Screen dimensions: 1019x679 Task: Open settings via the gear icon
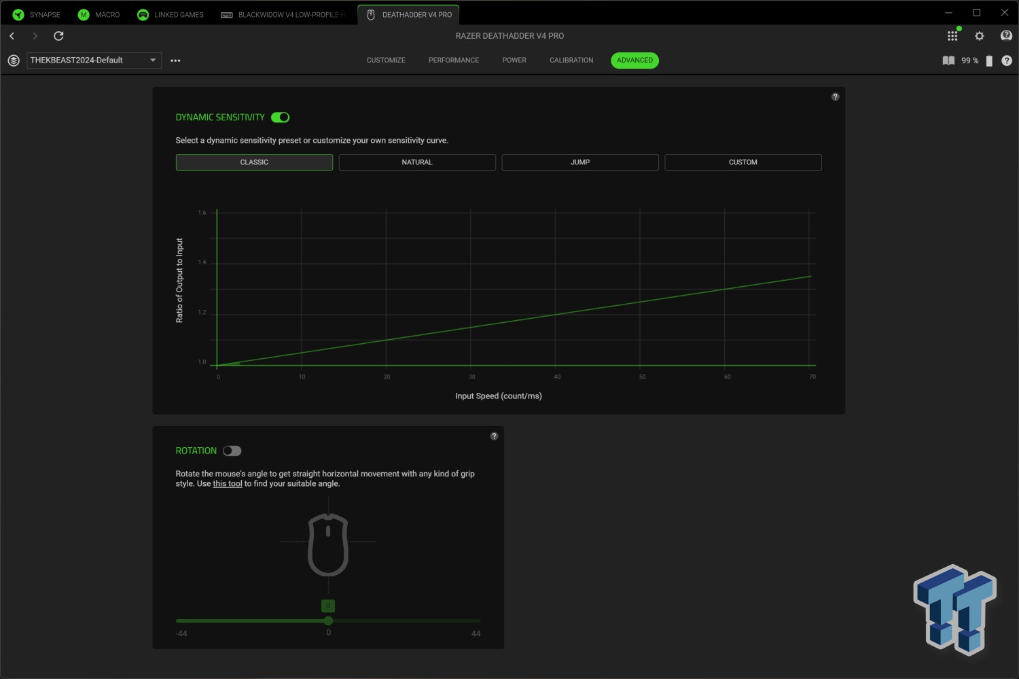point(979,36)
